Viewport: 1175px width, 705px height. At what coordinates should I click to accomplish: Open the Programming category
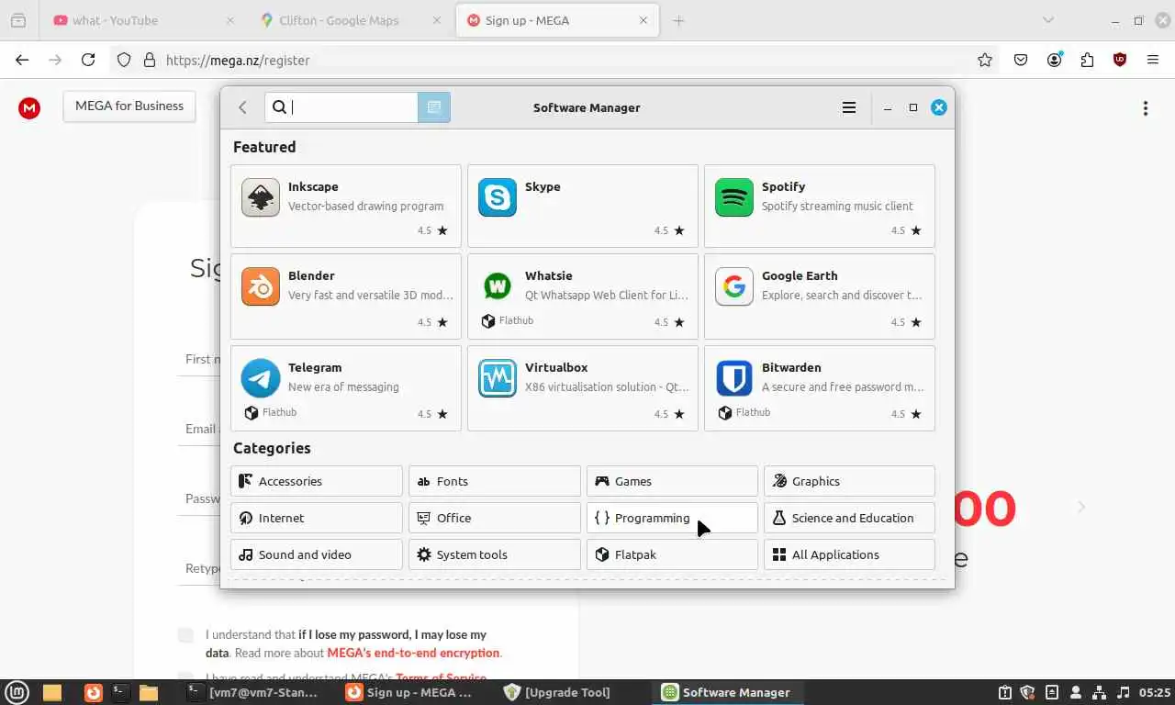[672, 518]
